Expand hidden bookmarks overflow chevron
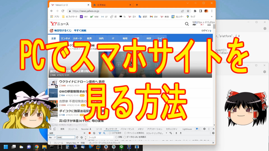Image resolution: width=269 pixels, height=151 pixels. pos(212,16)
